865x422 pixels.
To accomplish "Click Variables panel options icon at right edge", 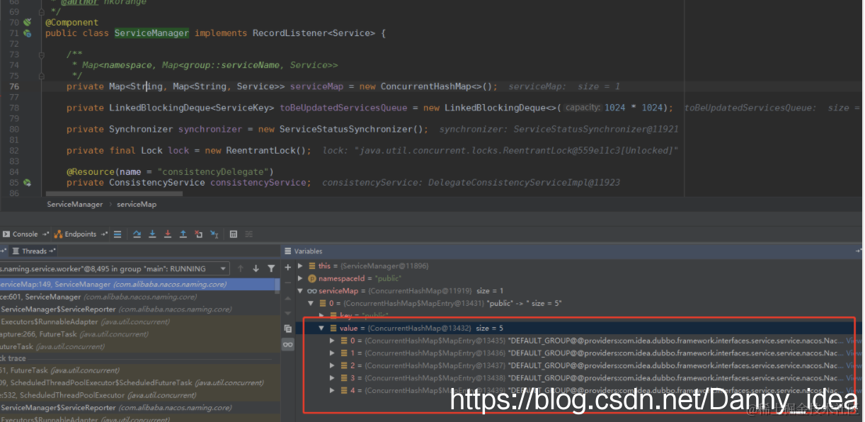I will pos(859,251).
